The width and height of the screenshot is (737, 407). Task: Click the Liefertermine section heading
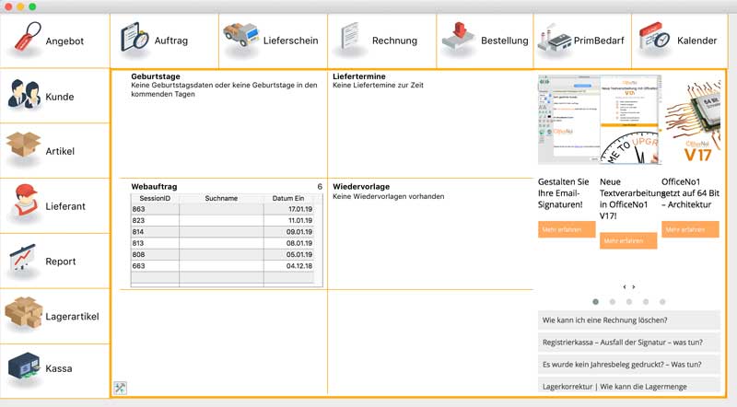[x=359, y=76]
